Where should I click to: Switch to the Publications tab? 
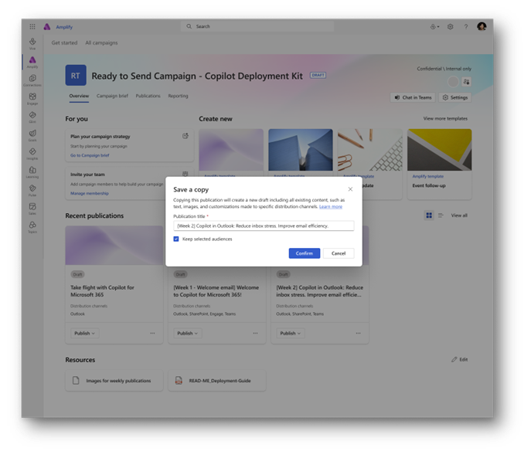point(148,96)
